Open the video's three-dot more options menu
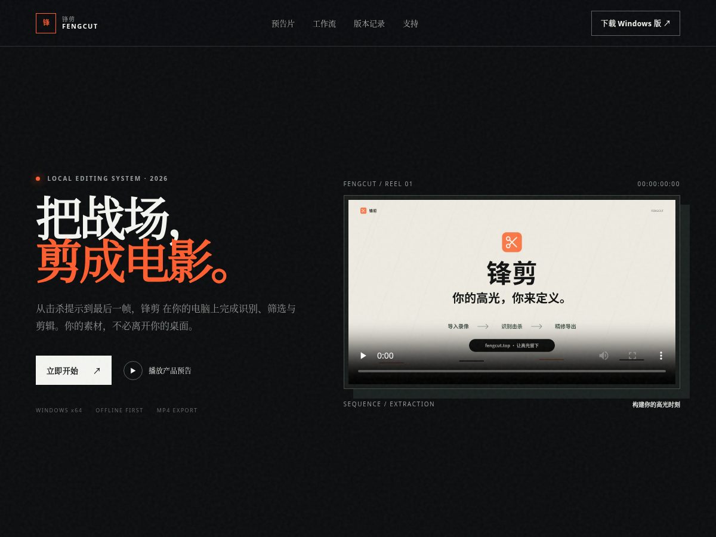The width and height of the screenshot is (716, 537). click(661, 356)
